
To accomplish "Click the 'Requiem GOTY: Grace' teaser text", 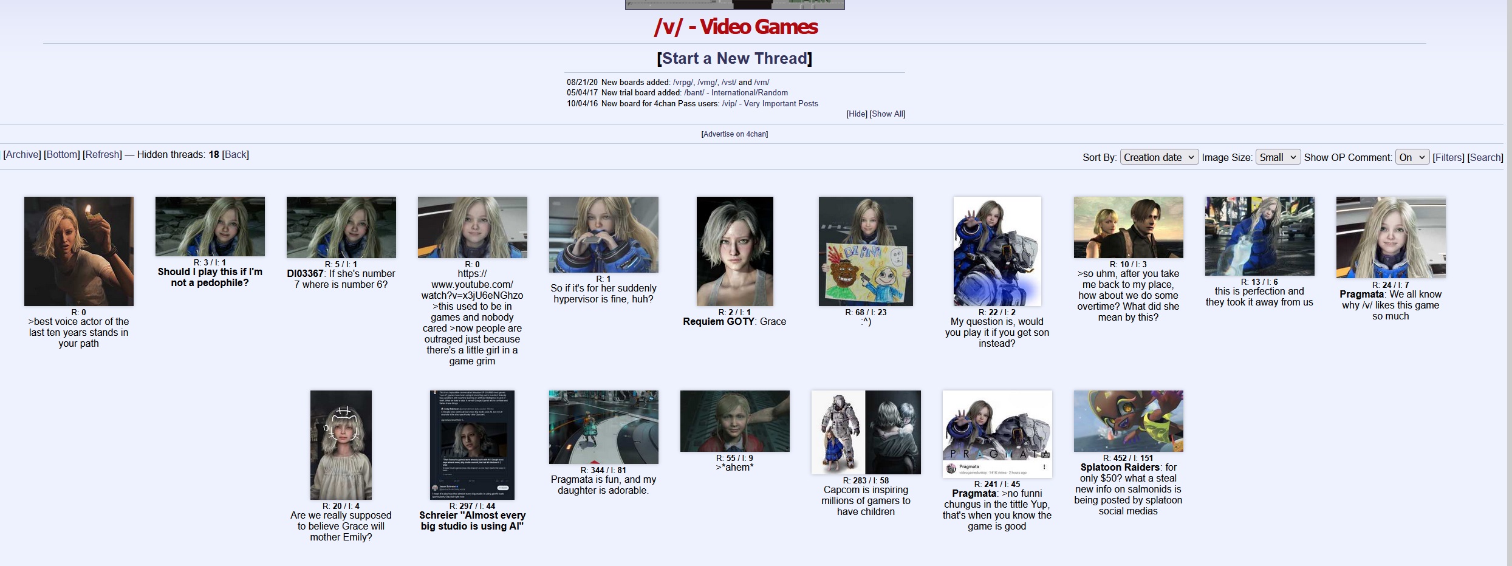I will (734, 322).
